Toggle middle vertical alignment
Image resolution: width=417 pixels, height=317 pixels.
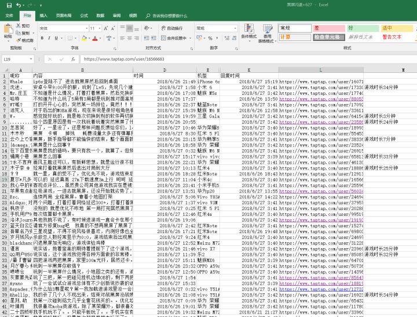click(x=130, y=28)
